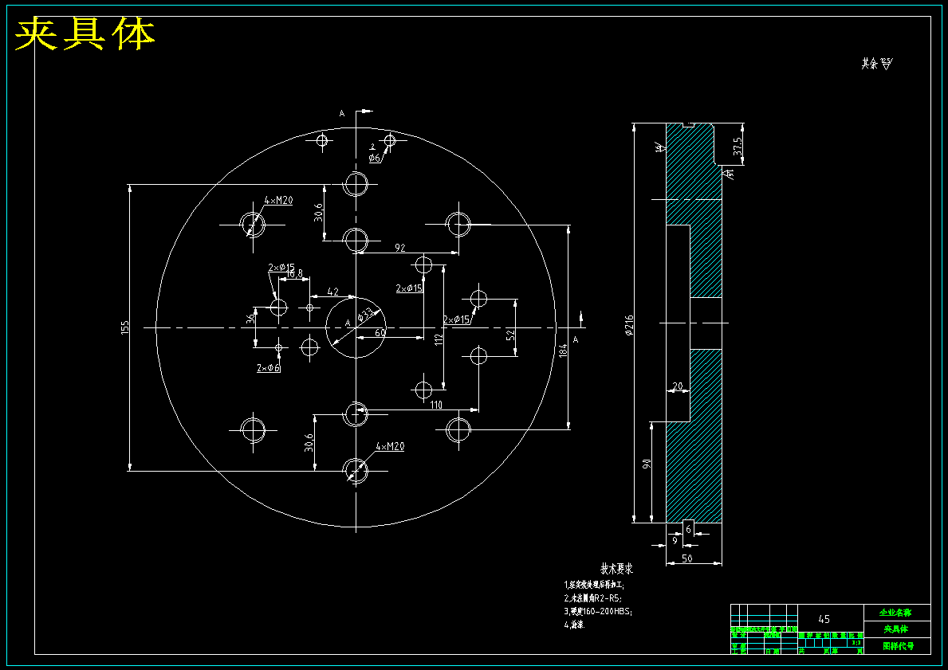This screenshot has height=670, width=948.
Task: Select the 42 horizontal dimension text
Action: point(332,292)
